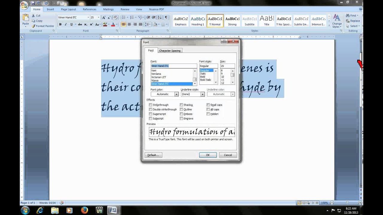Toggle Show/Hide paragraph marks
Viewport: 383px width, 215px height.
[x=166, y=17]
